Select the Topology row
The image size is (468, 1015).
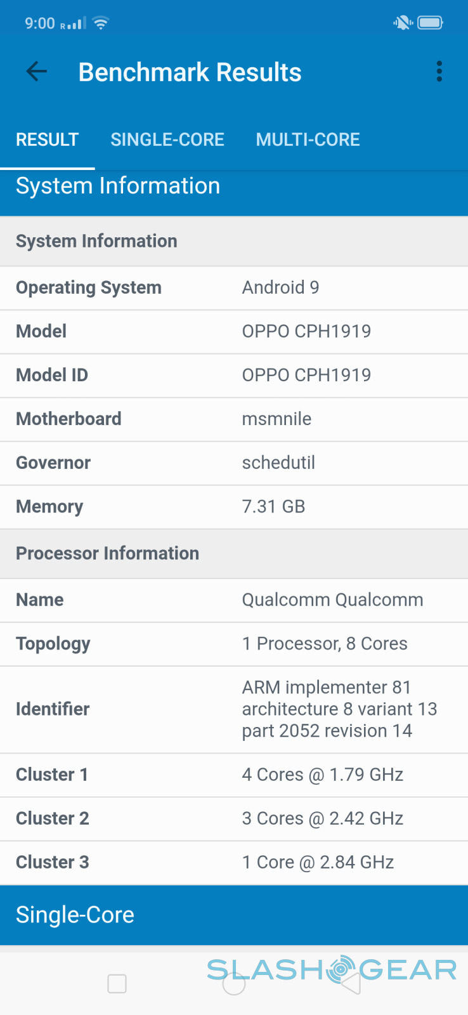[x=234, y=644]
